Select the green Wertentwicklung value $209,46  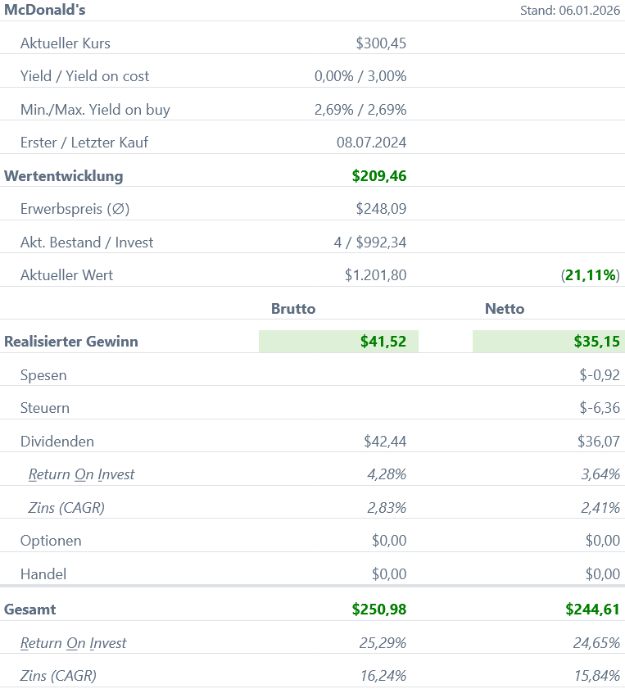[x=379, y=175]
